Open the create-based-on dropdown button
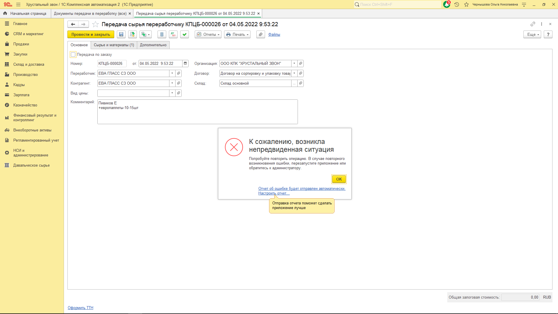The height and width of the screenshot is (314, 558). click(x=146, y=34)
